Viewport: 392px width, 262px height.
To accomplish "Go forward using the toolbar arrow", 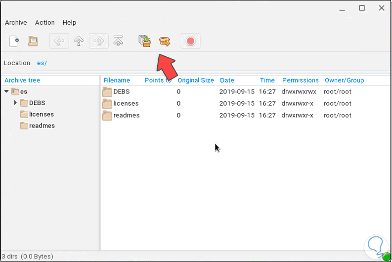I will point(99,41).
